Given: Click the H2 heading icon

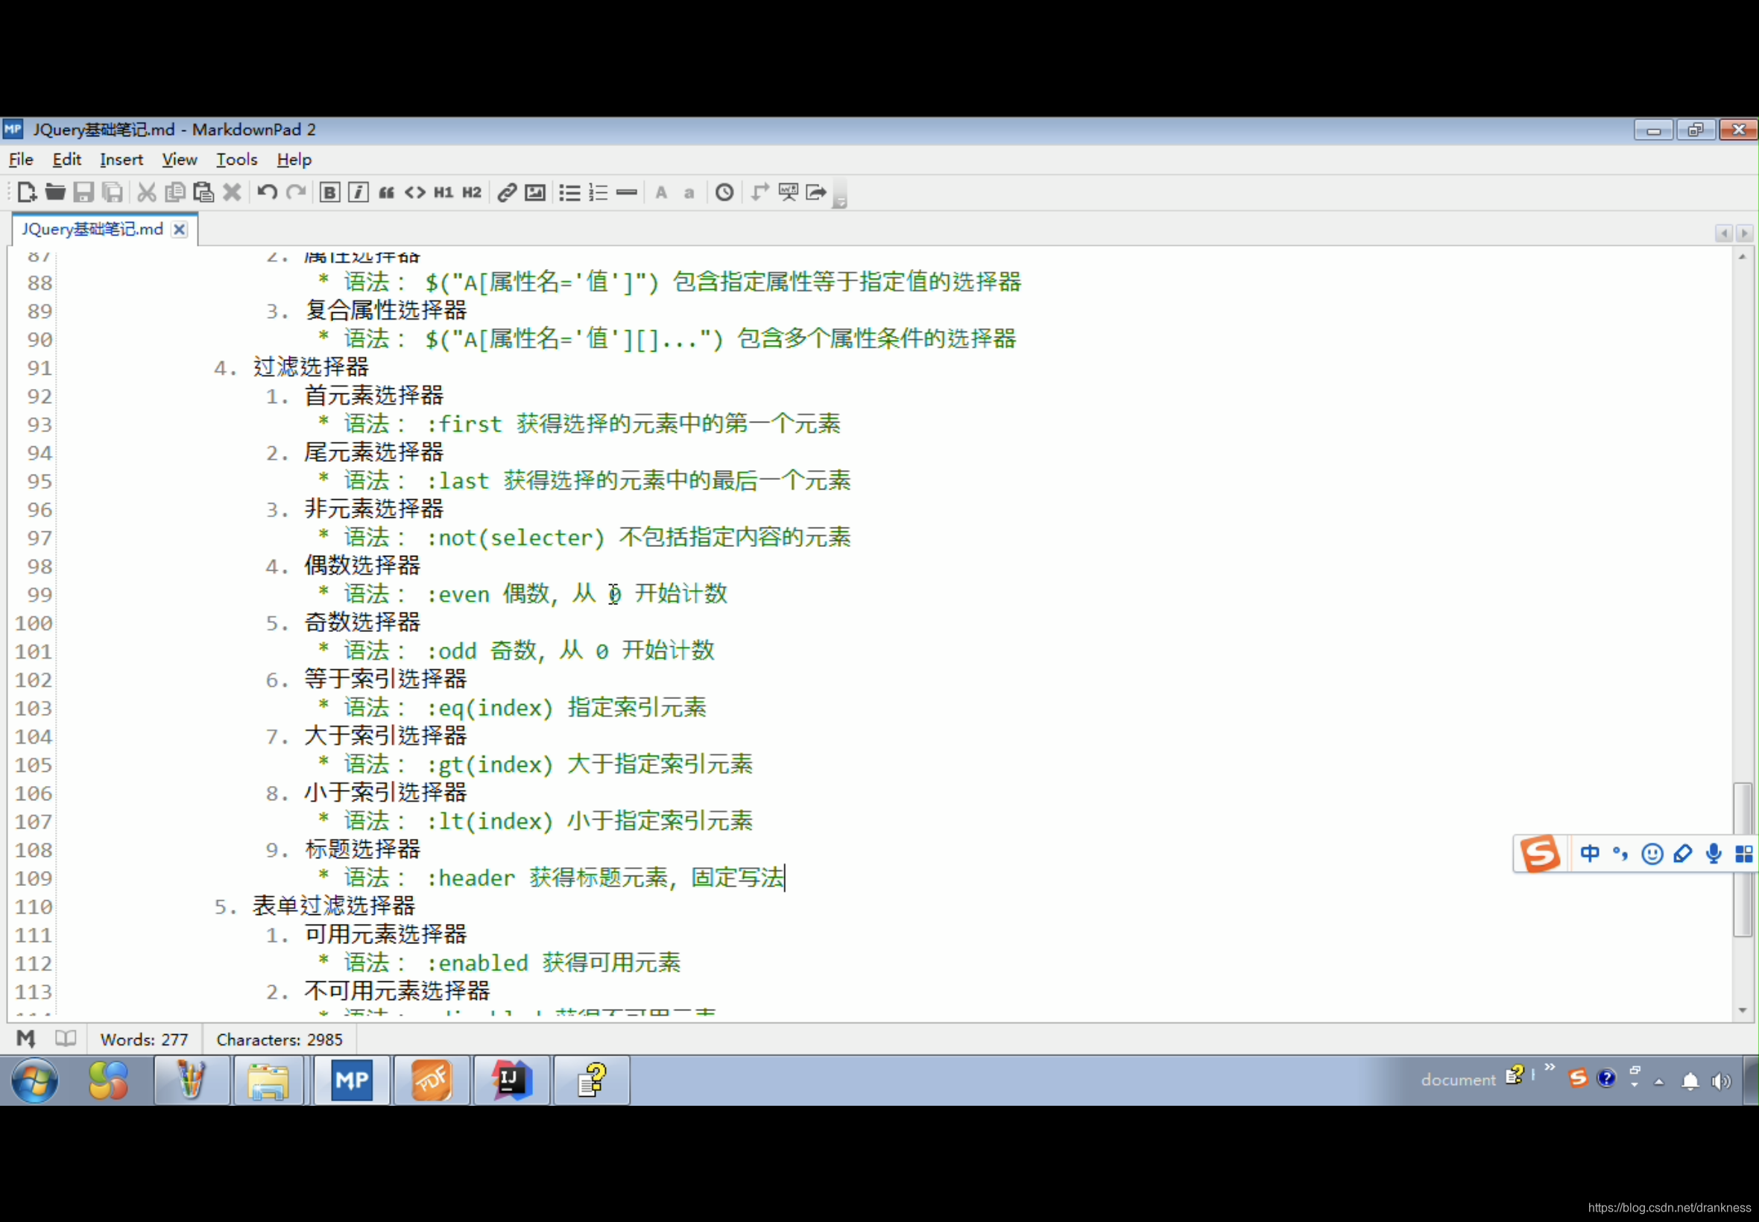Looking at the screenshot, I should click(x=472, y=191).
